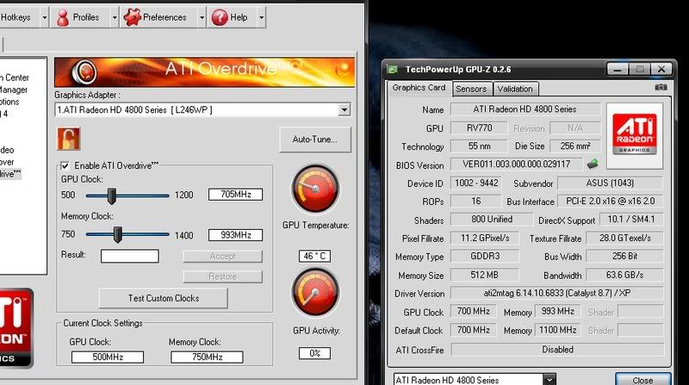Expand GPU-Z card selector dropdown at bottom
The width and height of the screenshot is (689, 385).
point(549,379)
